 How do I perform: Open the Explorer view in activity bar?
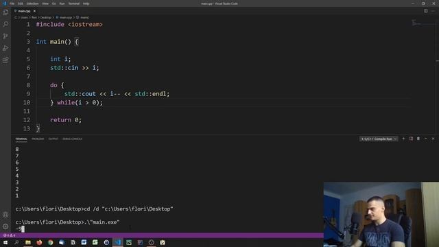5,12
